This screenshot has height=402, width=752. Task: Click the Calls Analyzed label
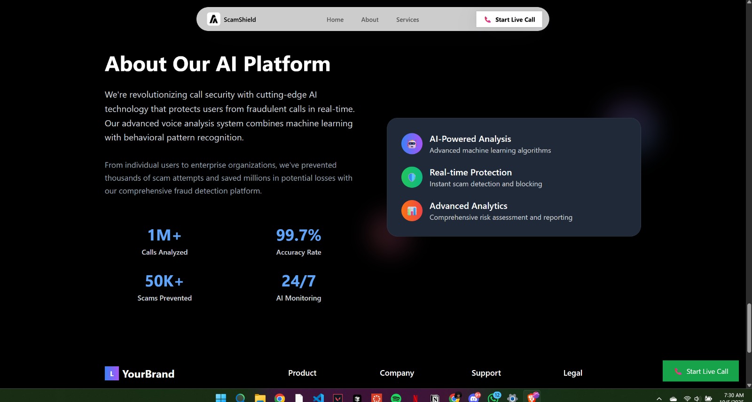[x=164, y=252]
